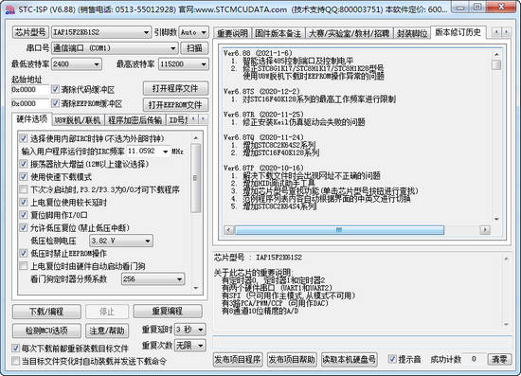The height and width of the screenshot is (376, 521).
Task: Click revision history scroll up arrow
Action: click(x=496, y=54)
